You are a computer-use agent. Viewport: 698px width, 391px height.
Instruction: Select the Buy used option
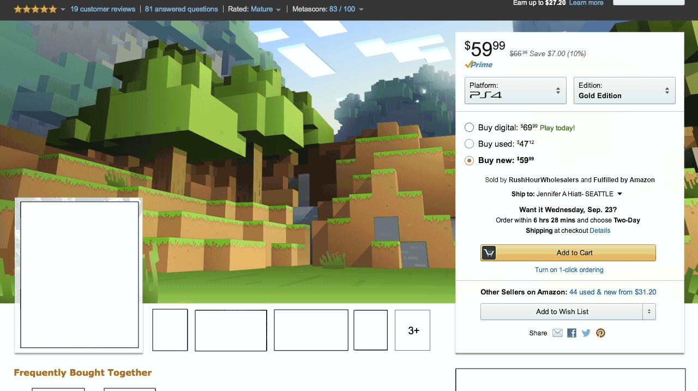pos(469,144)
